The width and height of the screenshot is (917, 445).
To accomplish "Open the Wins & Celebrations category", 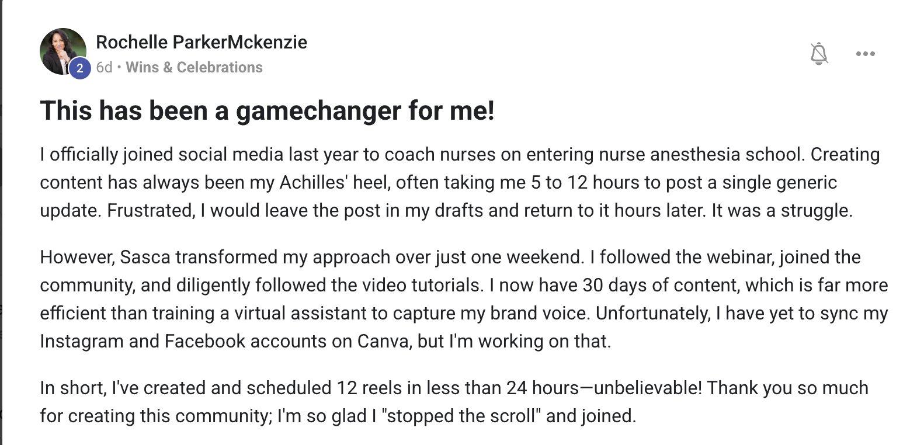I will coord(194,68).
